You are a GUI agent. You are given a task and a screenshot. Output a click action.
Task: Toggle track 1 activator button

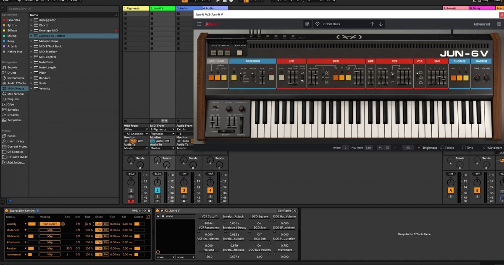[131, 190]
